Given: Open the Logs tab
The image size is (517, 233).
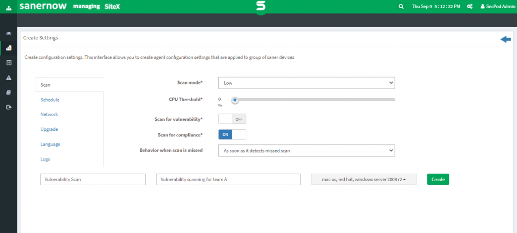Looking at the screenshot, I should coord(45,159).
